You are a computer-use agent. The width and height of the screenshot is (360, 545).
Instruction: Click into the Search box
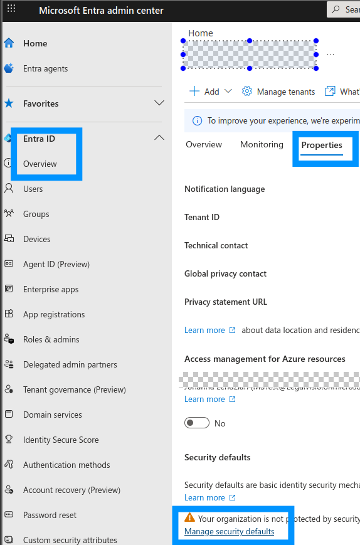point(343,9)
